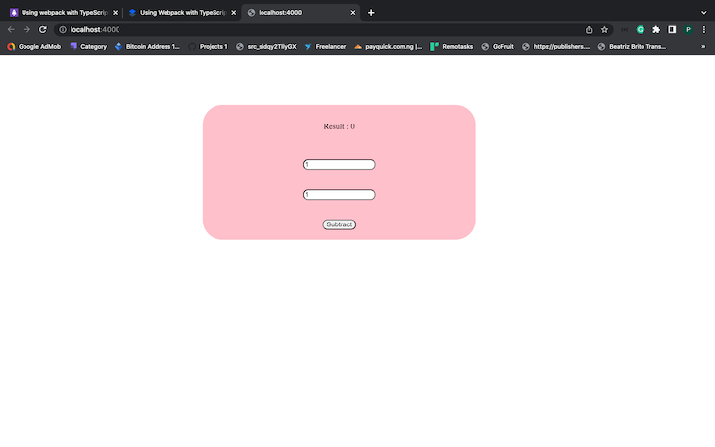Open the Freelancer bookmark
Viewport: 715px width, 447px height.
(324, 46)
